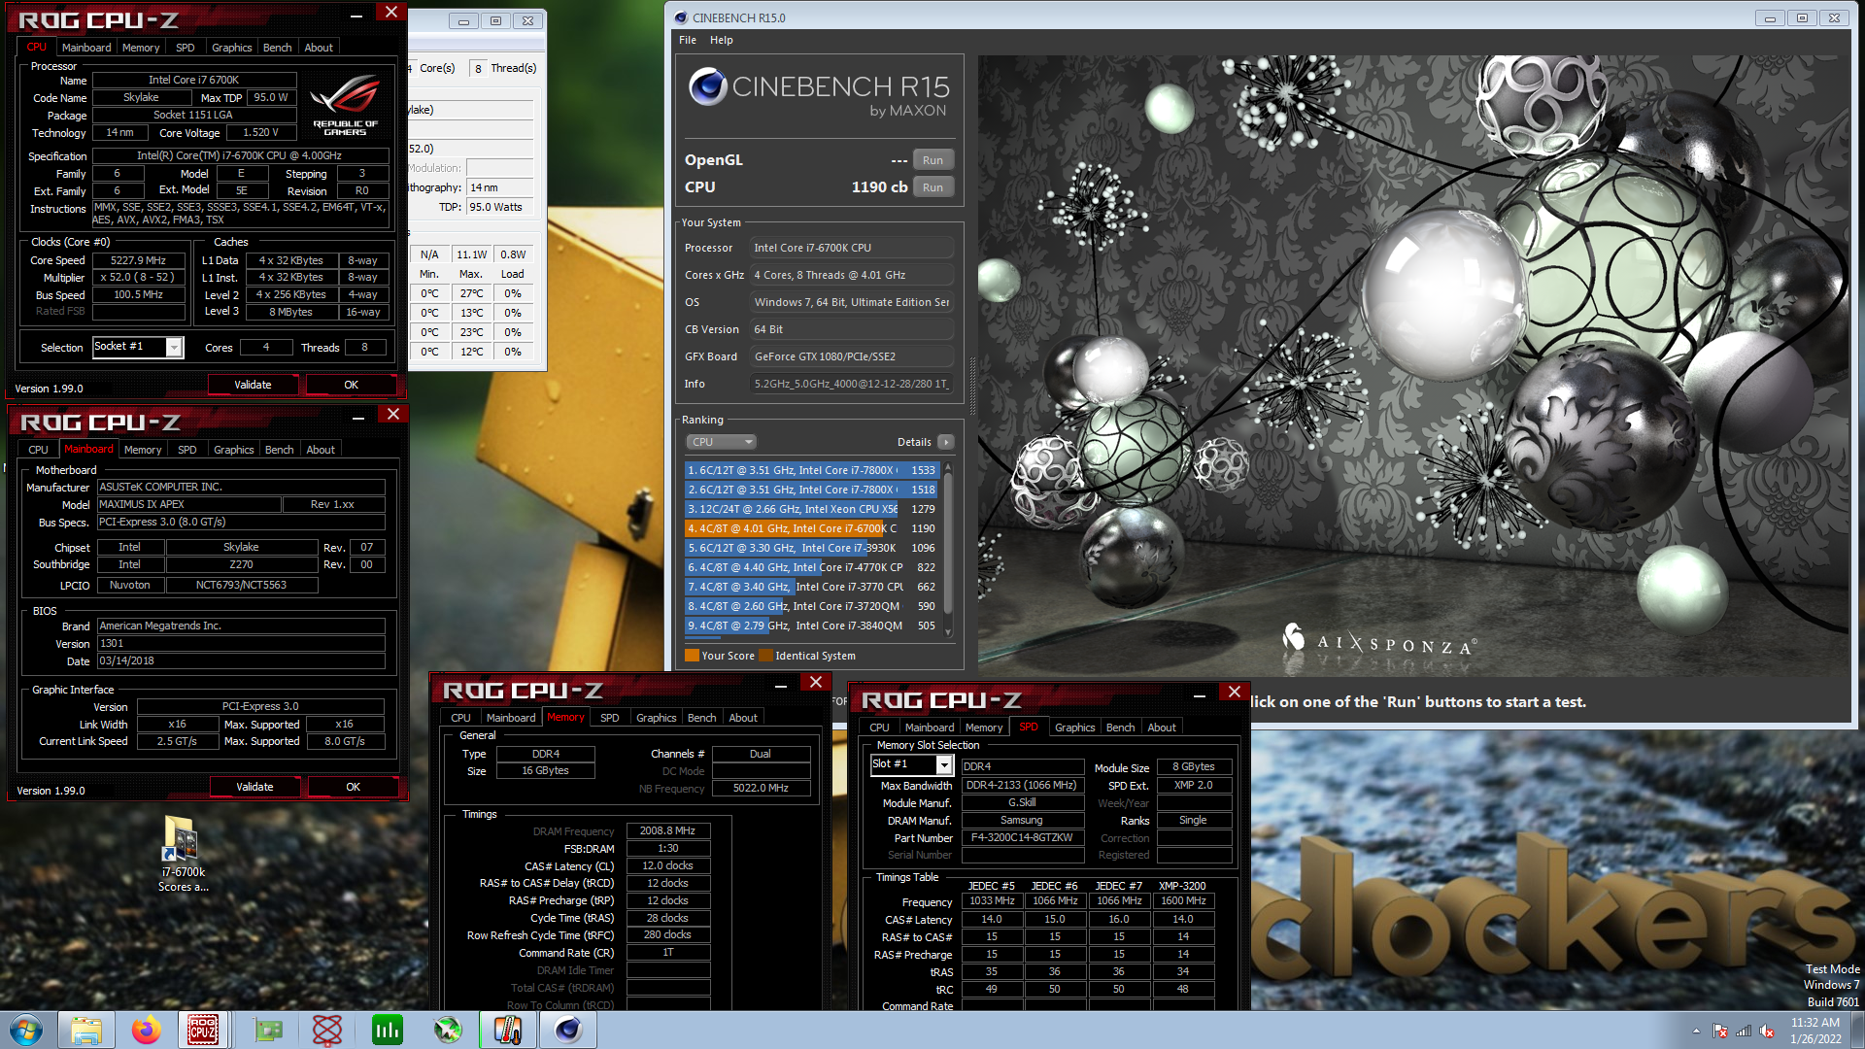The height and width of the screenshot is (1049, 1865).
Task: Open the CPU ranking filter dropdown
Action: pyautogui.click(x=721, y=442)
